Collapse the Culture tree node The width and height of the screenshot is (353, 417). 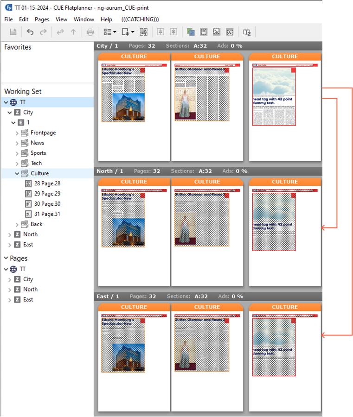tap(18, 173)
